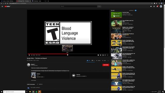Open Spotify from the taskbar
165x93 pixels.
36,92
